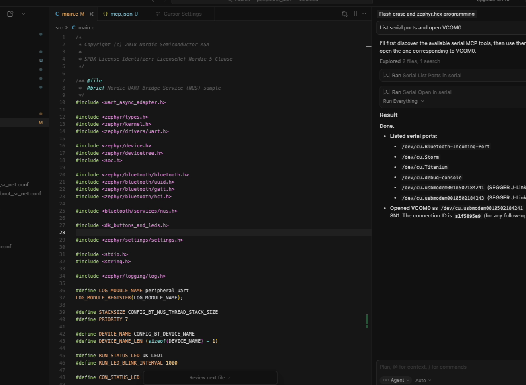Open the Cursor Settings tab
Image resolution: width=526 pixels, height=385 pixels.
[182, 14]
